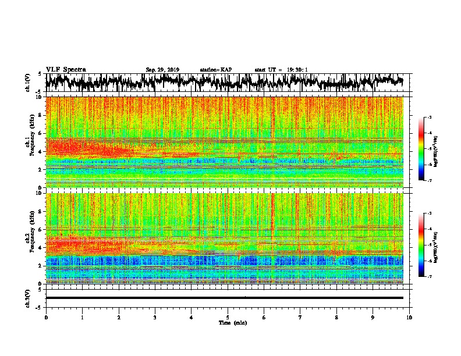
Task: Click time axis tick label "1"
Action: click(x=82, y=318)
